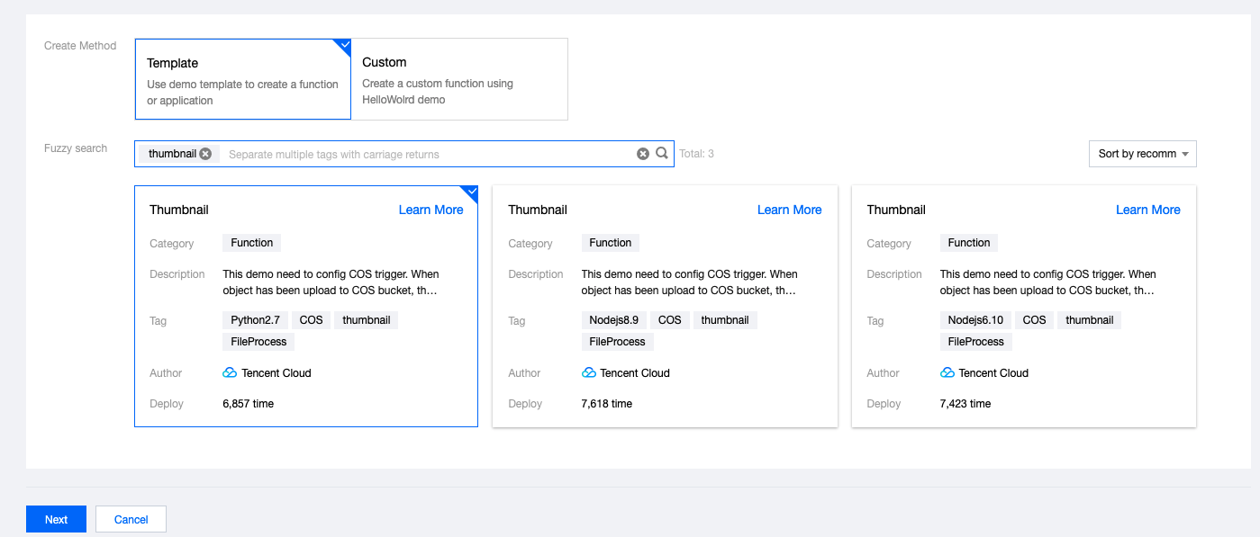This screenshot has height=537, width=1260.
Task: Select the Template create method
Action: tap(242, 79)
